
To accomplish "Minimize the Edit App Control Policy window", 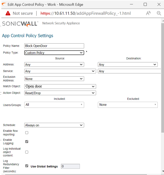I will pos(132,4).
